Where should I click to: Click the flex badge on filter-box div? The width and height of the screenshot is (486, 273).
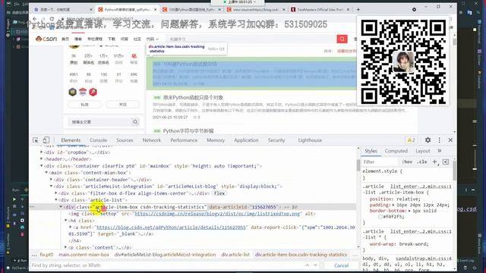pyautogui.click(x=219, y=193)
